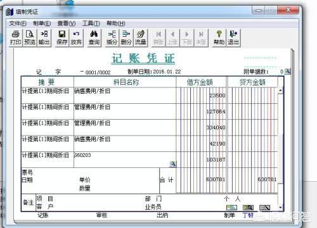Select first row 销售费用/折旧 subject cell
Image resolution: width=317 pixels, height=228 pixels.
coord(125,96)
